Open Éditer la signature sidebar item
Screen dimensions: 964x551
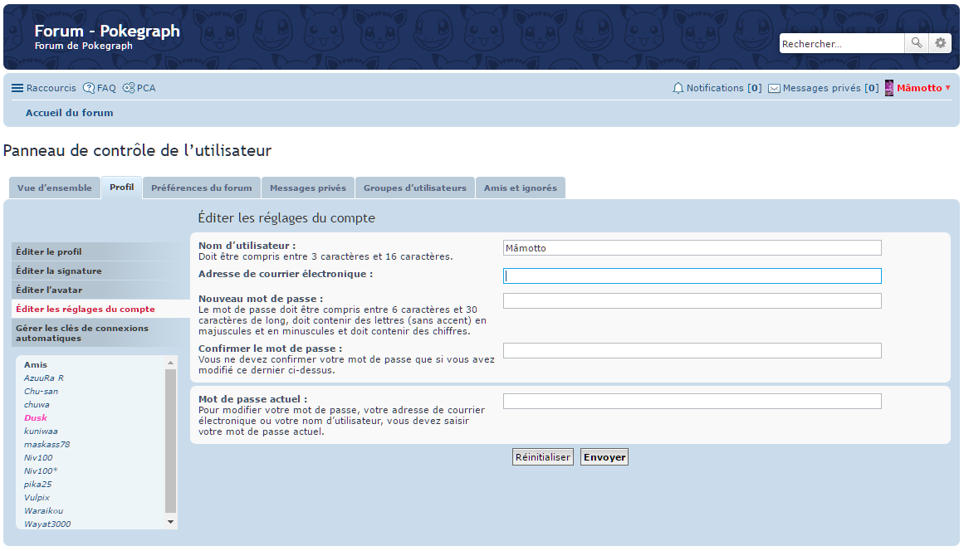point(59,271)
